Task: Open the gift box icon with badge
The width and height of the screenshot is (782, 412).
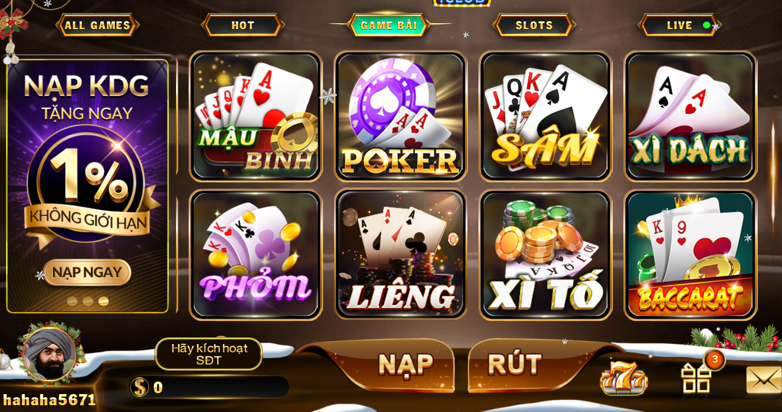Action: pyautogui.click(x=697, y=377)
